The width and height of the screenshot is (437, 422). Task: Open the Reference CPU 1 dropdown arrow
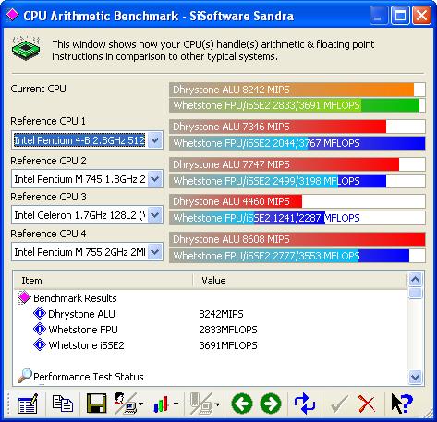point(154,140)
